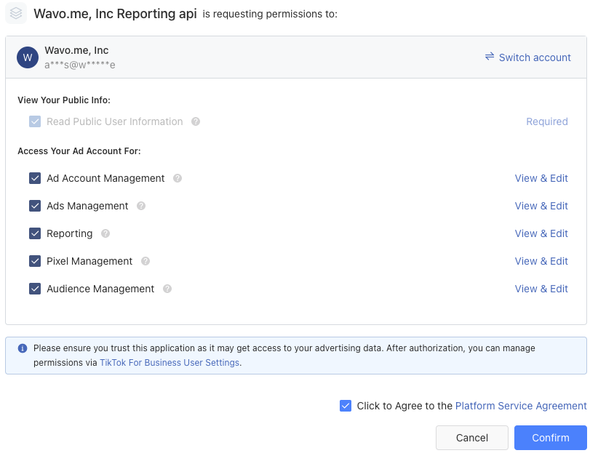Click the Cancel button
The height and width of the screenshot is (453, 590).
click(472, 438)
